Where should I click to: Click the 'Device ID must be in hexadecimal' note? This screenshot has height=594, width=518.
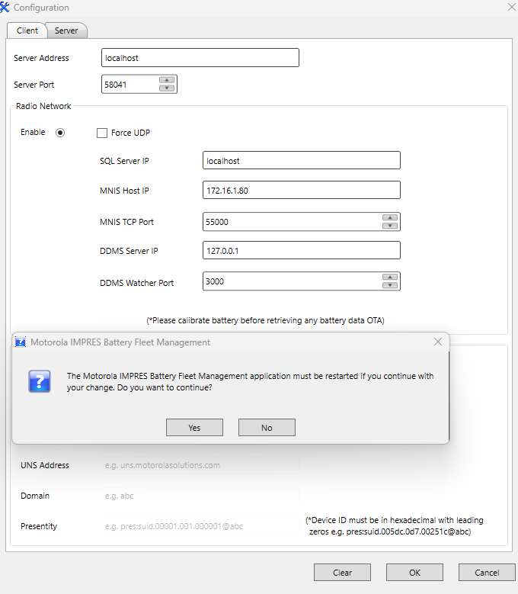coord(395,526)
